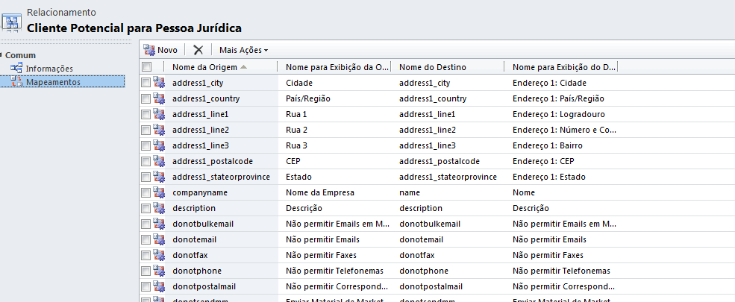Image resolution: width=735 pixels, height=302 pixels.
Task: Select Mapeamentos in the left navigation
Action: click(53, 81)
